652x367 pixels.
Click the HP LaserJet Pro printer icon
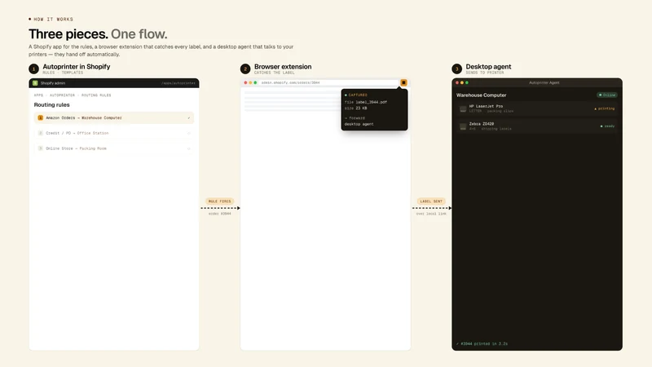pos(463,109)
